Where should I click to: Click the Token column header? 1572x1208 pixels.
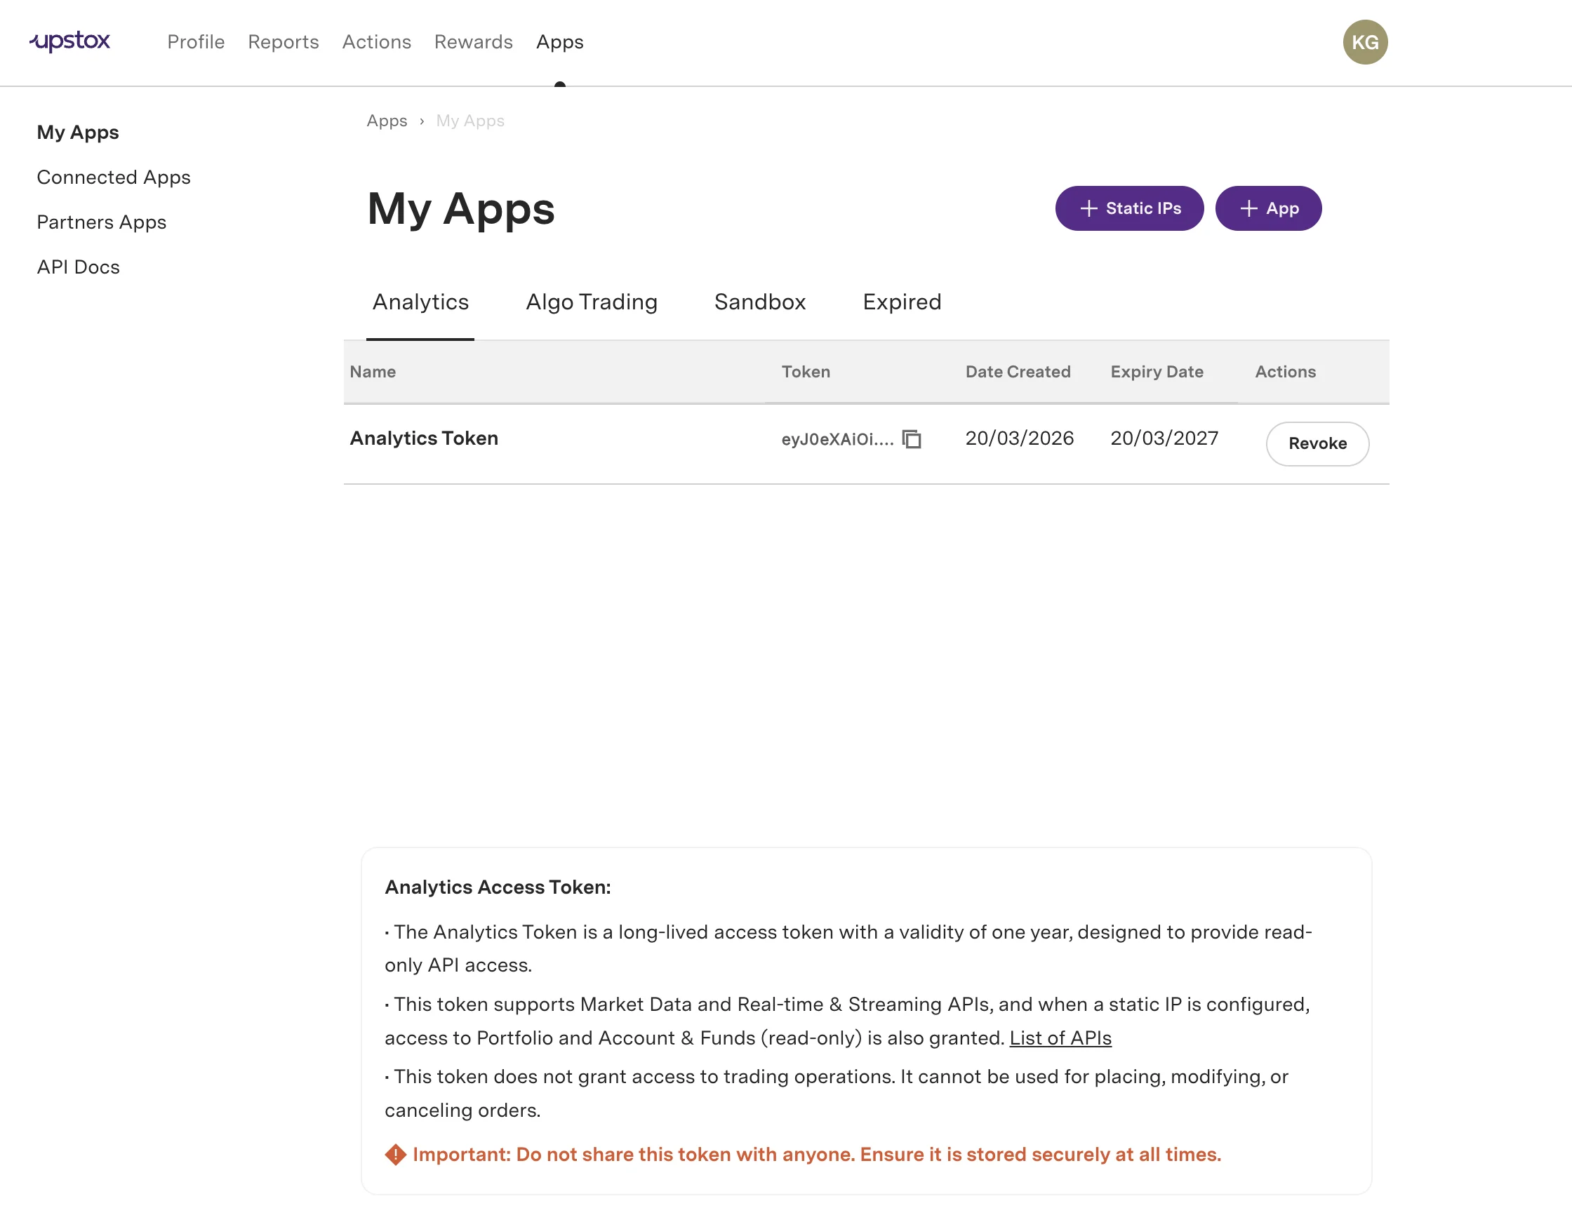coord(806,372)
